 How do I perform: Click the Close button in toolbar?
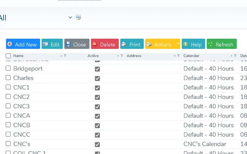[x=77, y=44]
